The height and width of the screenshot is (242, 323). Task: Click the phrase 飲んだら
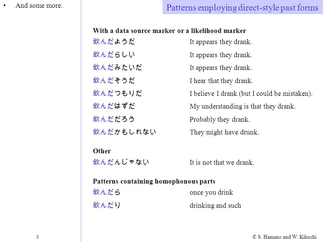pos(107,192)
